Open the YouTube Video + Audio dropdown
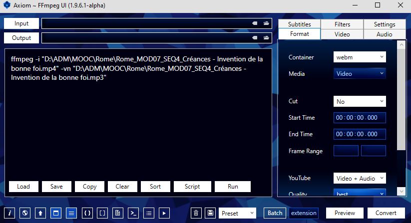 (x=360, y=178)
